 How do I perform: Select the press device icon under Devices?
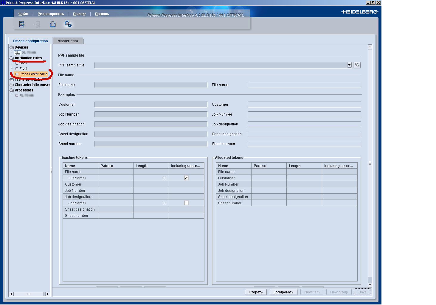coord(18,53)
